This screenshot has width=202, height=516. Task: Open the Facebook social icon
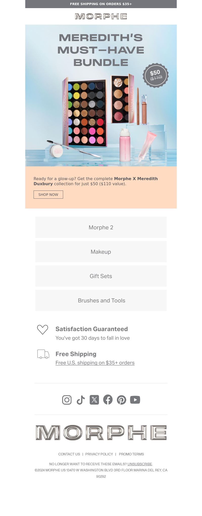point(108,400)
